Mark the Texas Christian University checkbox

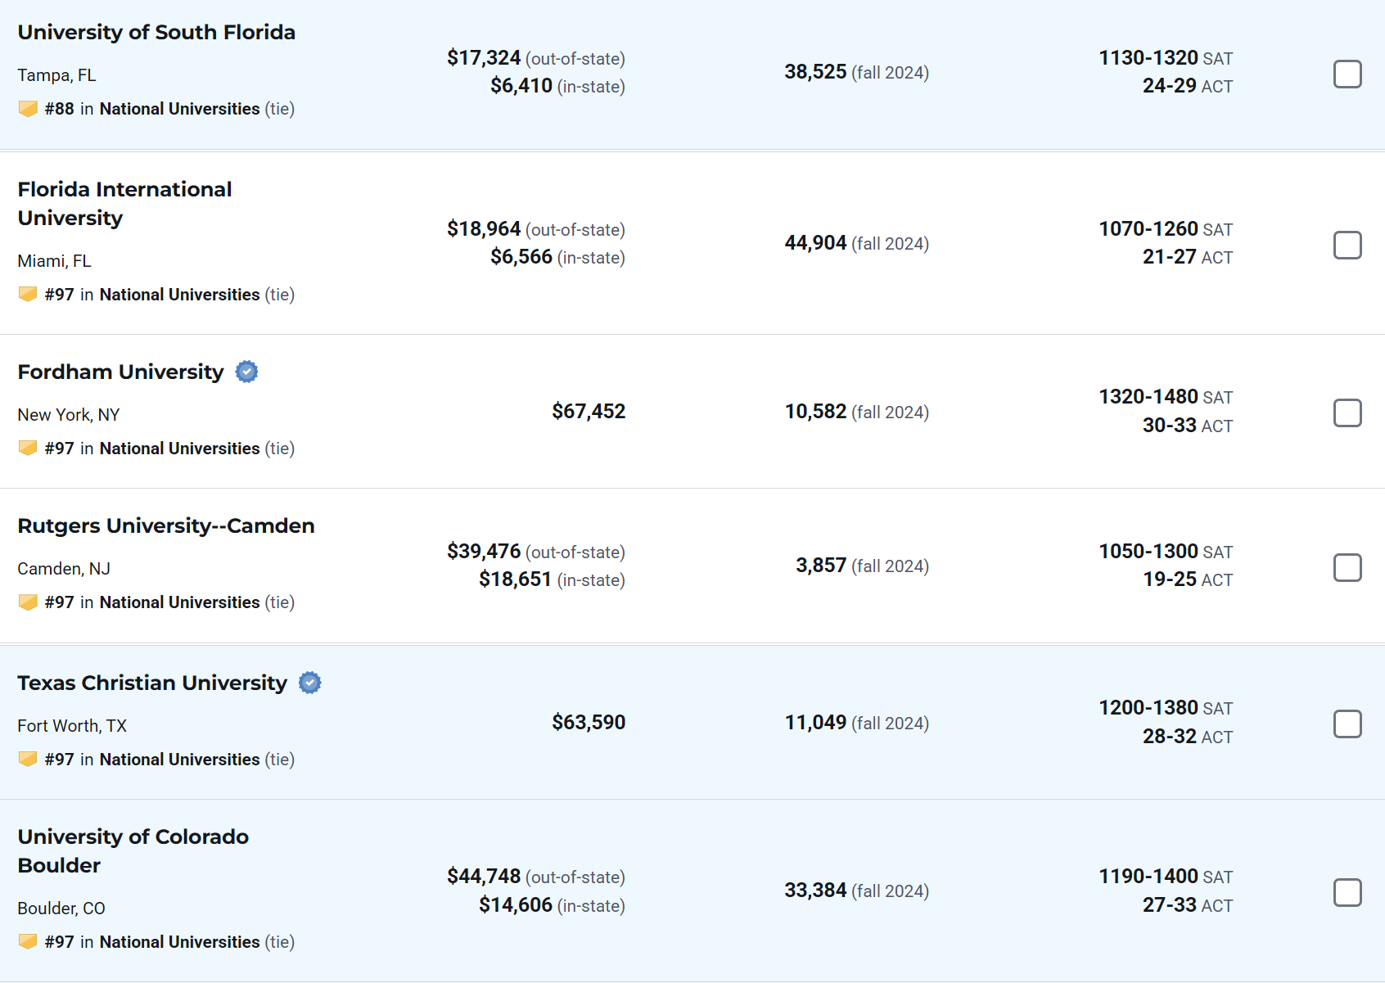pos(1347,724)
